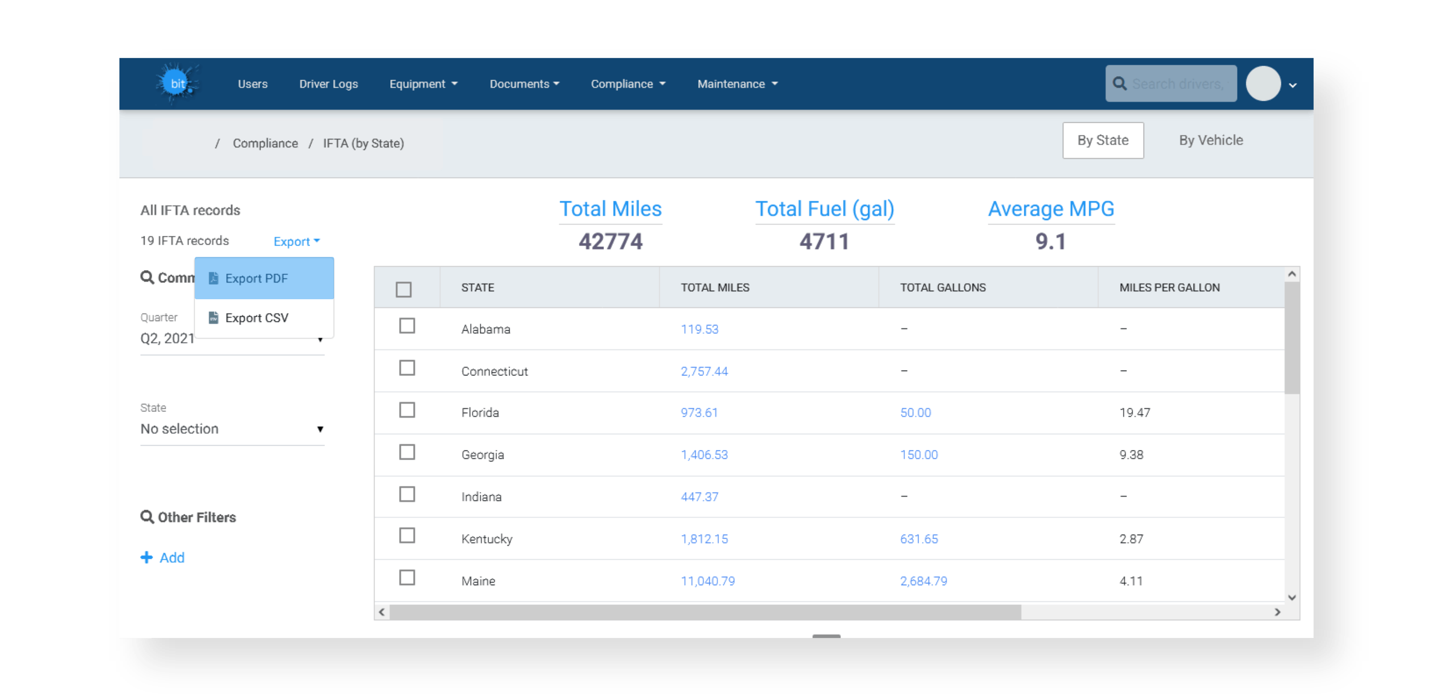
Task: Click the PDF file icon in export menu
Action: tap(213, 278)
